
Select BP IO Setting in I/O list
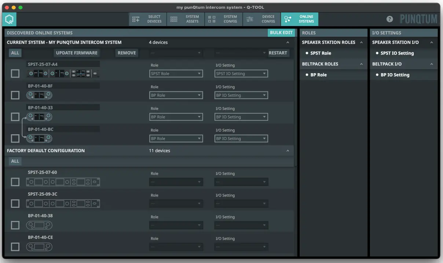point(395,75)
